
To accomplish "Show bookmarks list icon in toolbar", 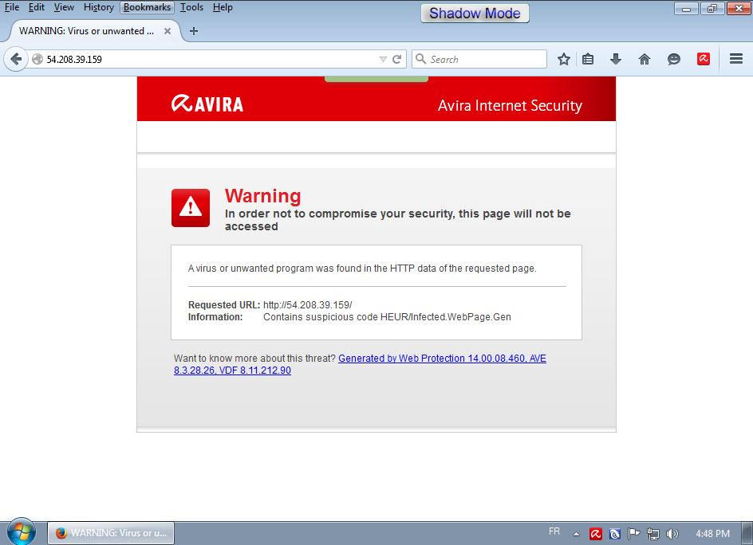I will [x=588, y=60].
